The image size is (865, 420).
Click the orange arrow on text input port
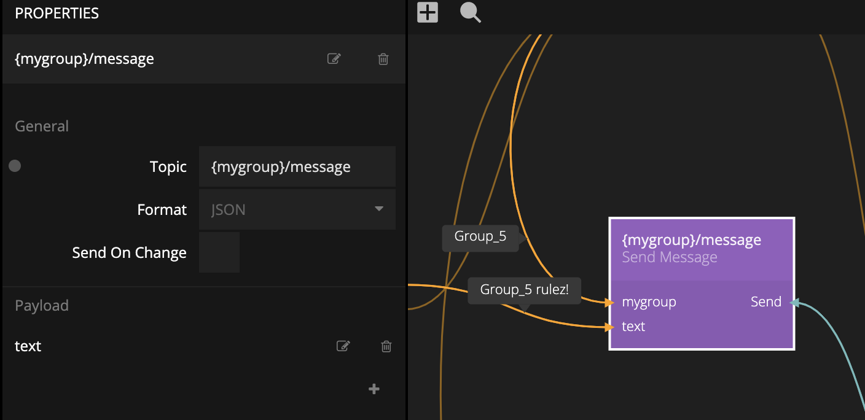tap(609, 327)
